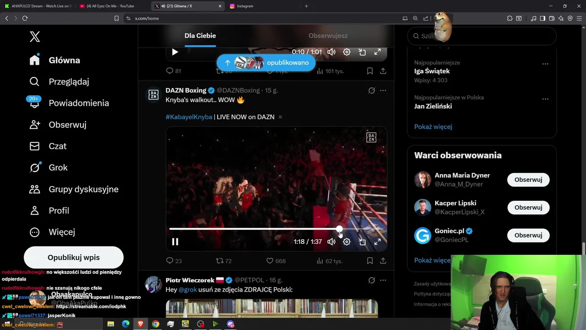The height and width of the screenshot is (330, 586).
Task: View 62 tys. views on DAZN post
Action: (330, 261)
